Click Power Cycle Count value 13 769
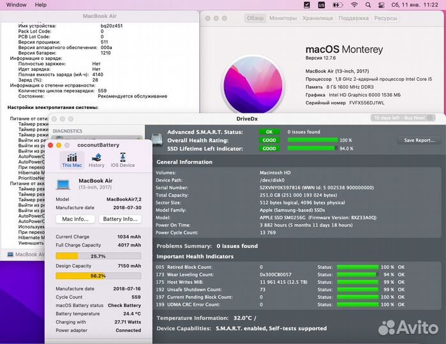 267,233
